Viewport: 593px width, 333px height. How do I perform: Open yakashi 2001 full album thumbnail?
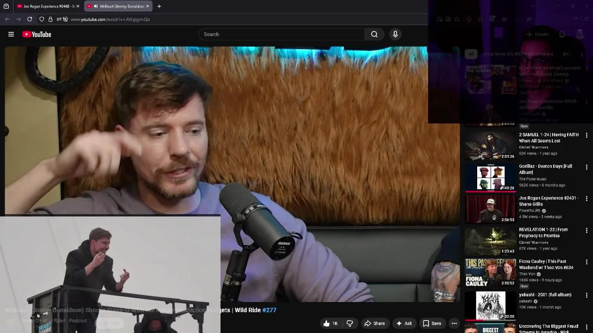(490, 305)
